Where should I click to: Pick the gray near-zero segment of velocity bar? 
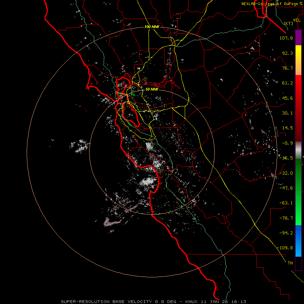click(x=298, y=150)
